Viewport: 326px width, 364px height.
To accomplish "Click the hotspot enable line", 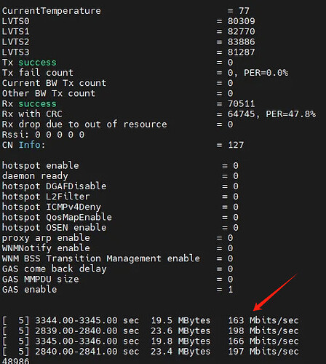I will pos(120,165).
